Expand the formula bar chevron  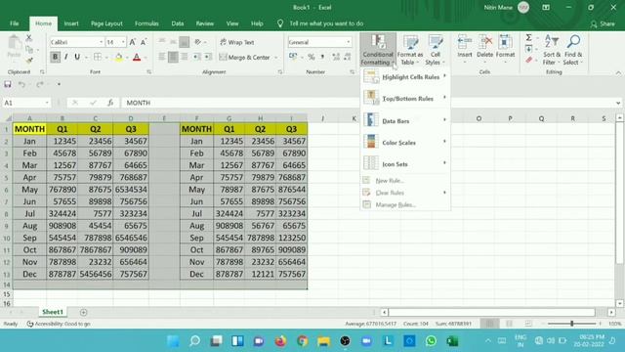click(618, 103)
